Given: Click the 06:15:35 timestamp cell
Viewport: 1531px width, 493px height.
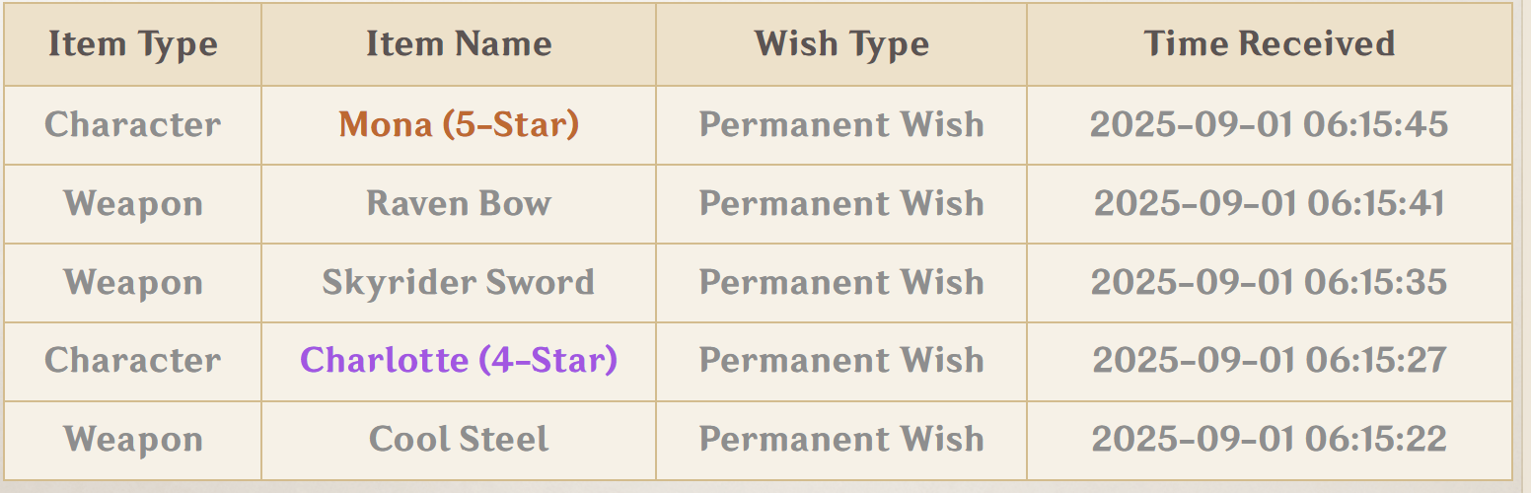Looking at the screenshot, I should 1270,283.
